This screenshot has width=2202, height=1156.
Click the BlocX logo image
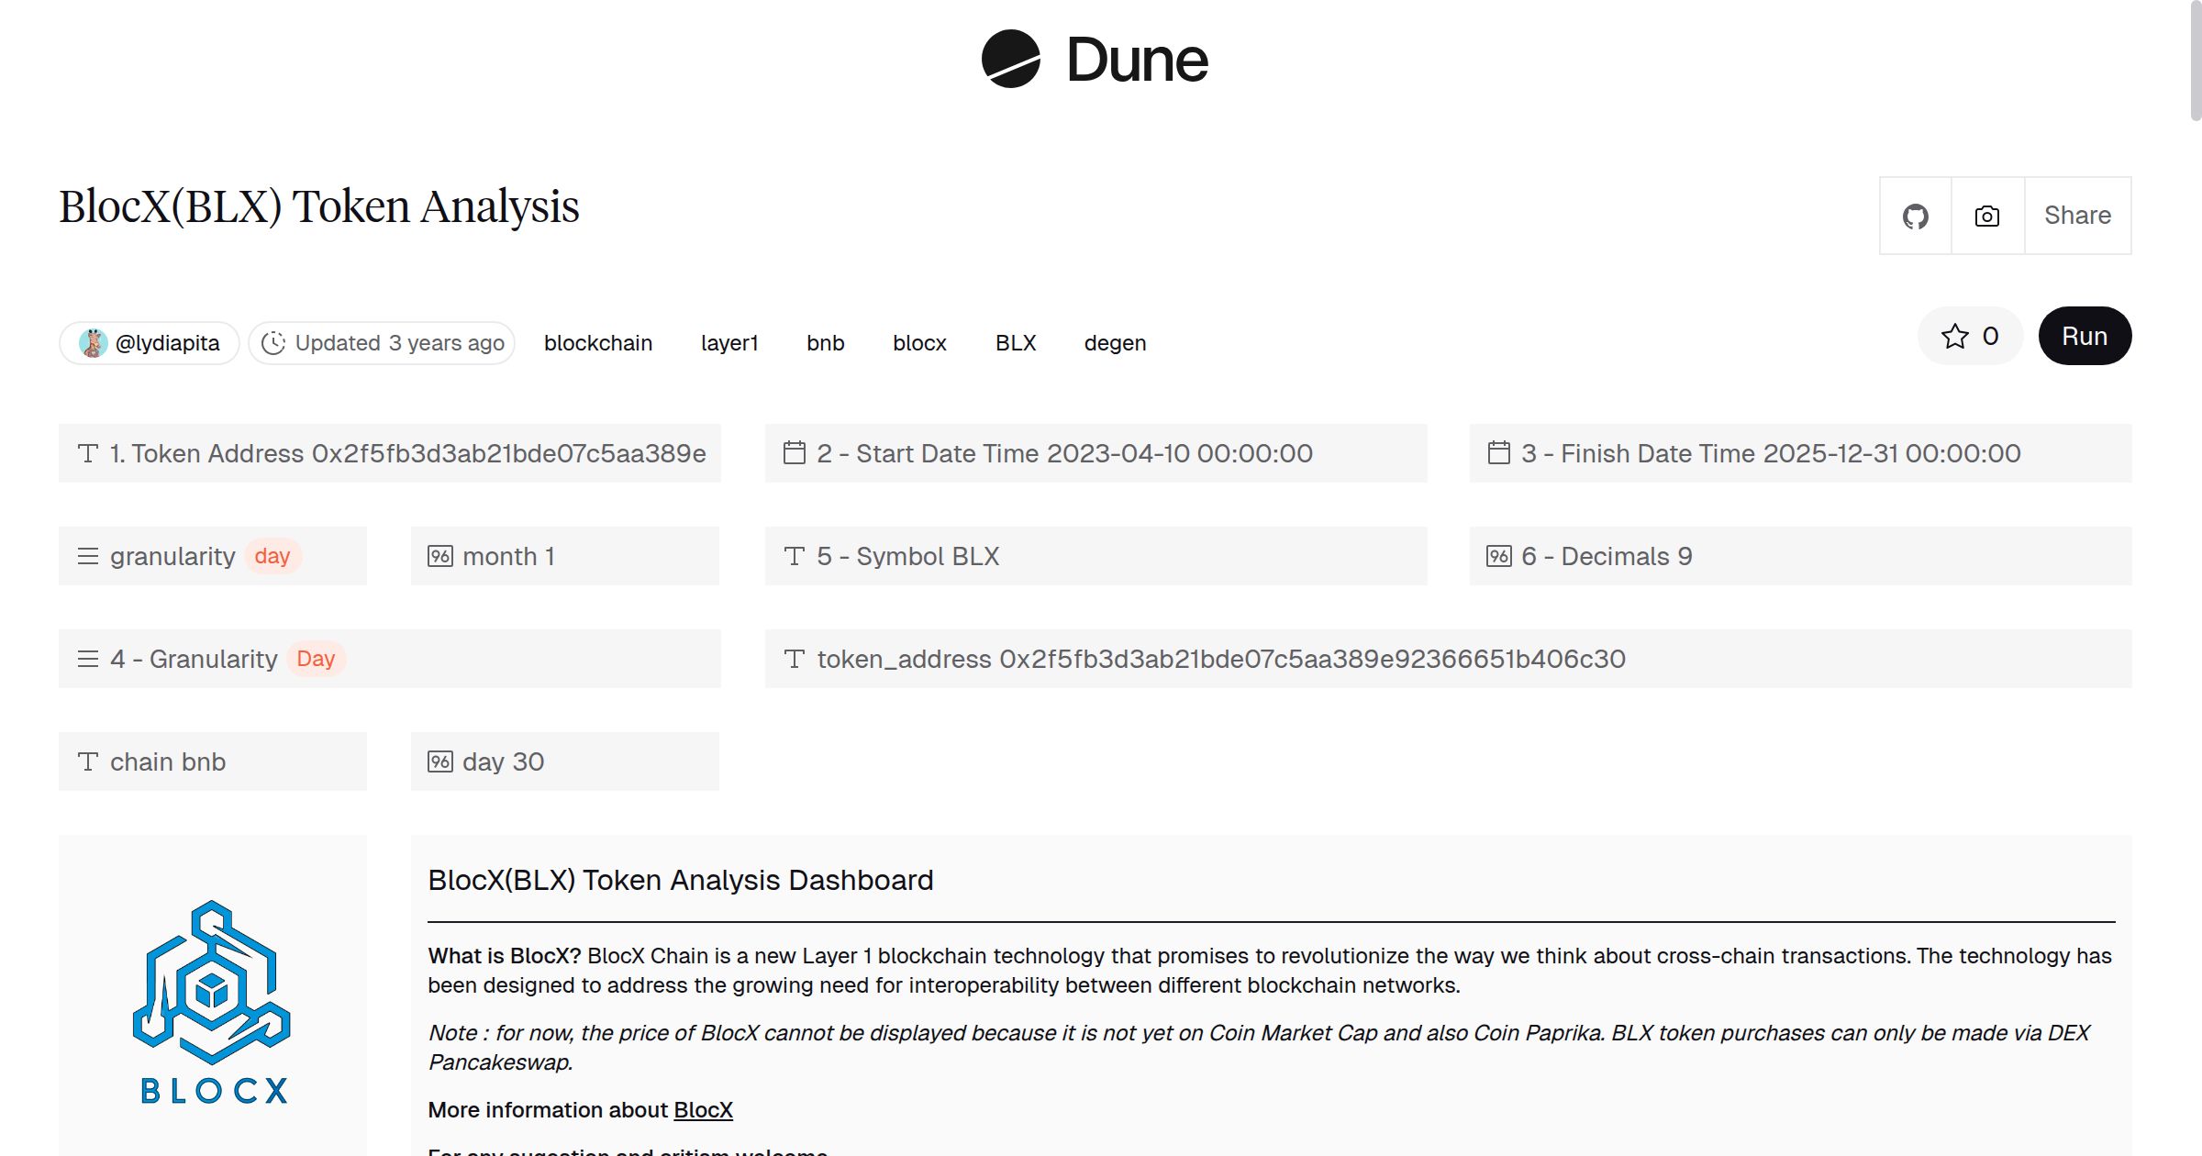pyautogui.click(x=213, y=1002)
